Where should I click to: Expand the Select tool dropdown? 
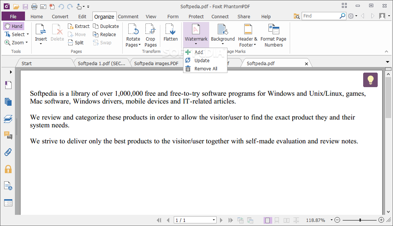click(x=28, y=34)
